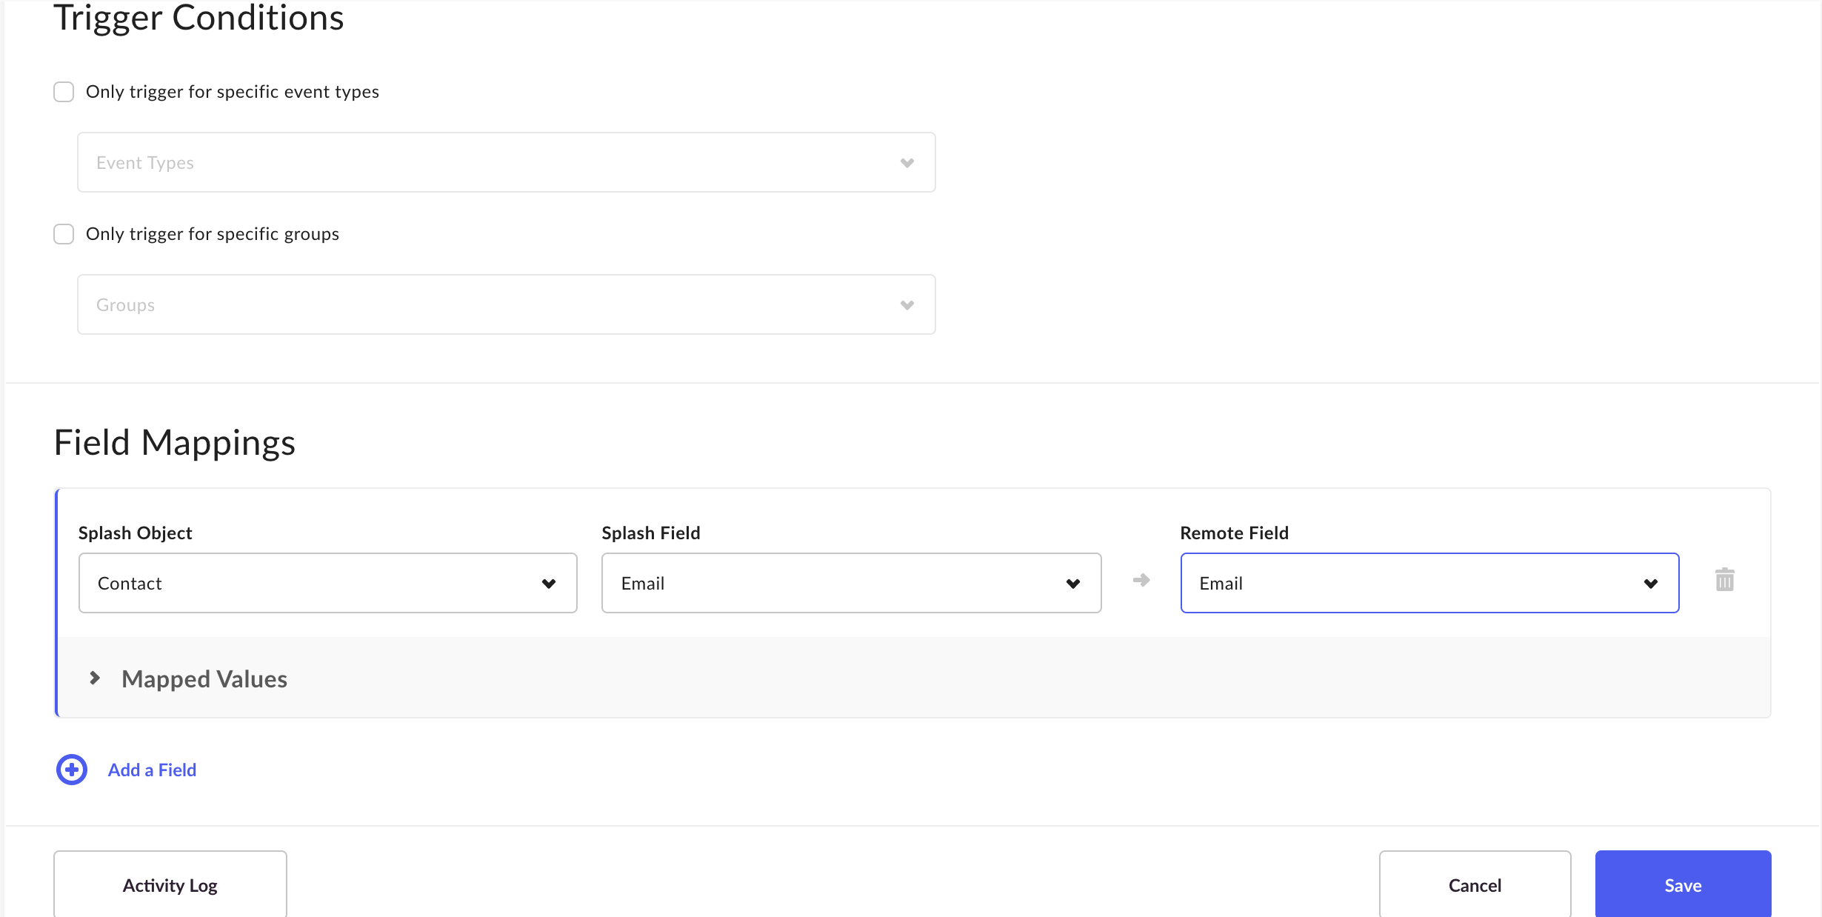Expand the Mapped Values section

95,678
